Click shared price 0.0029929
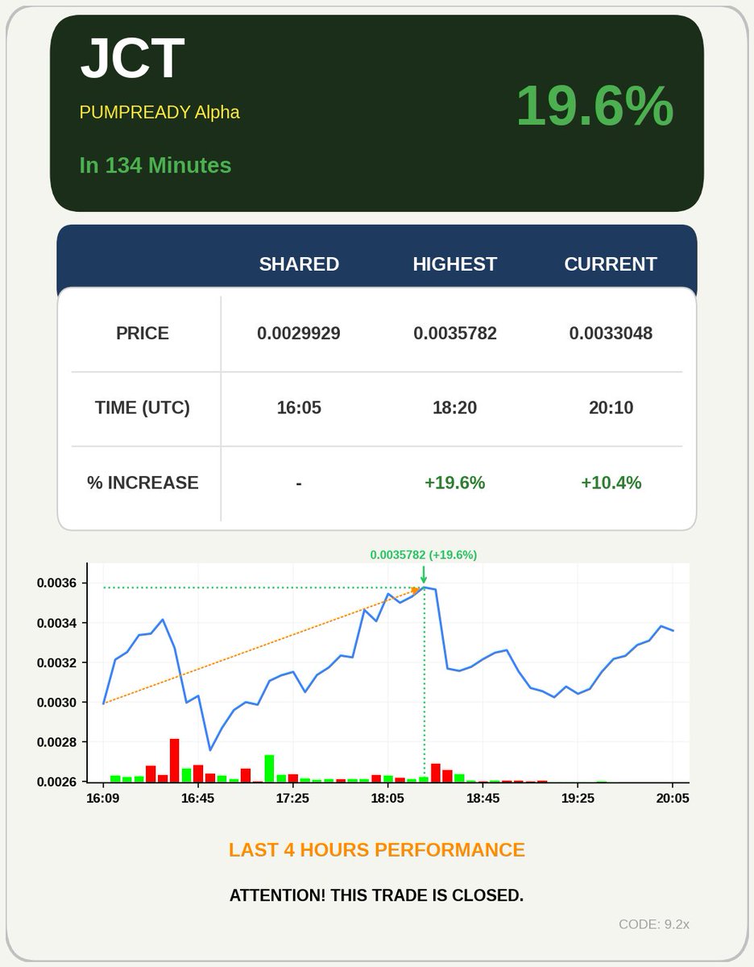The height and width of the screenshot is (967, 754). [299, 334]
